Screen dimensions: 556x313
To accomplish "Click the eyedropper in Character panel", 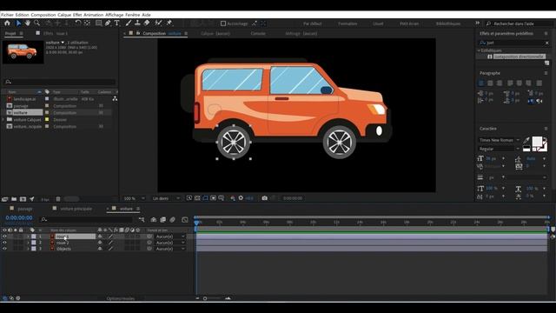I will [526, 140].
